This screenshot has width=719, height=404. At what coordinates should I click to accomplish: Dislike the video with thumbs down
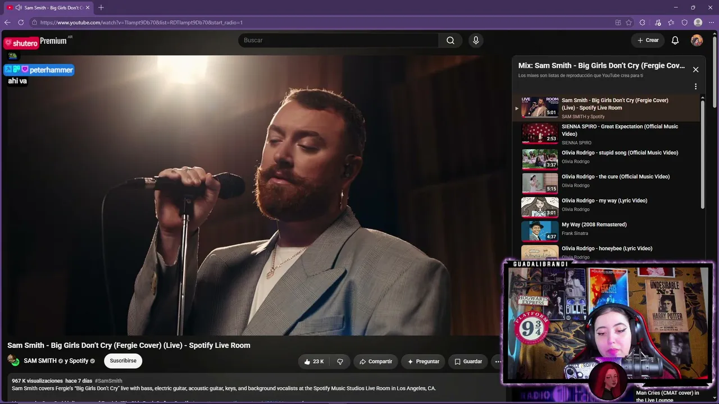(340, 361)
